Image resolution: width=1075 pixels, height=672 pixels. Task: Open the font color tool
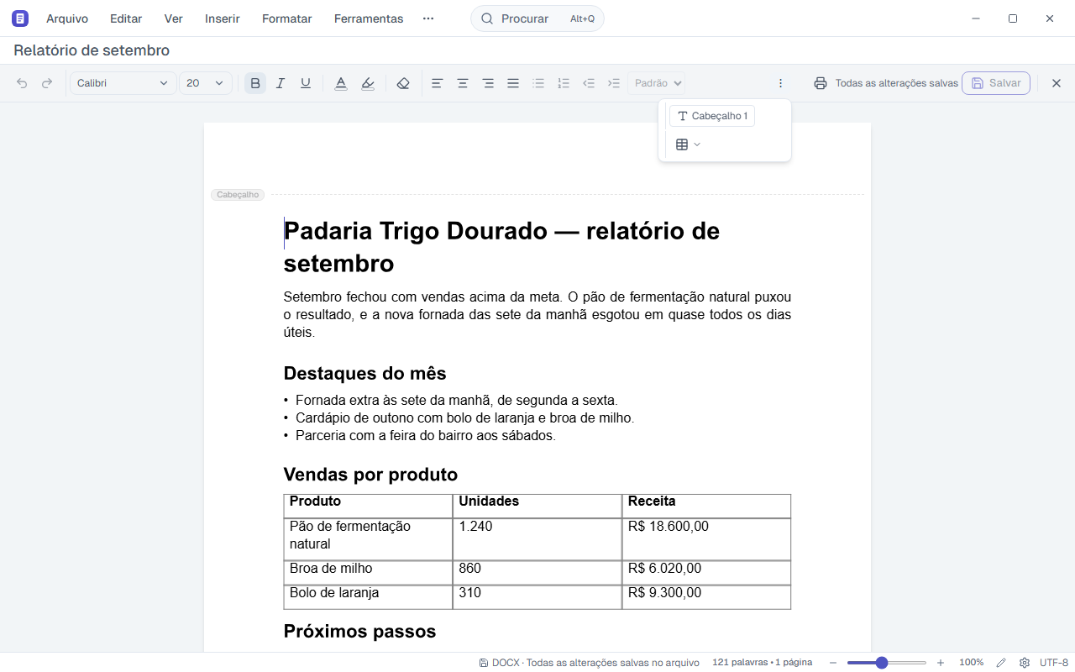tap(341, 83)
